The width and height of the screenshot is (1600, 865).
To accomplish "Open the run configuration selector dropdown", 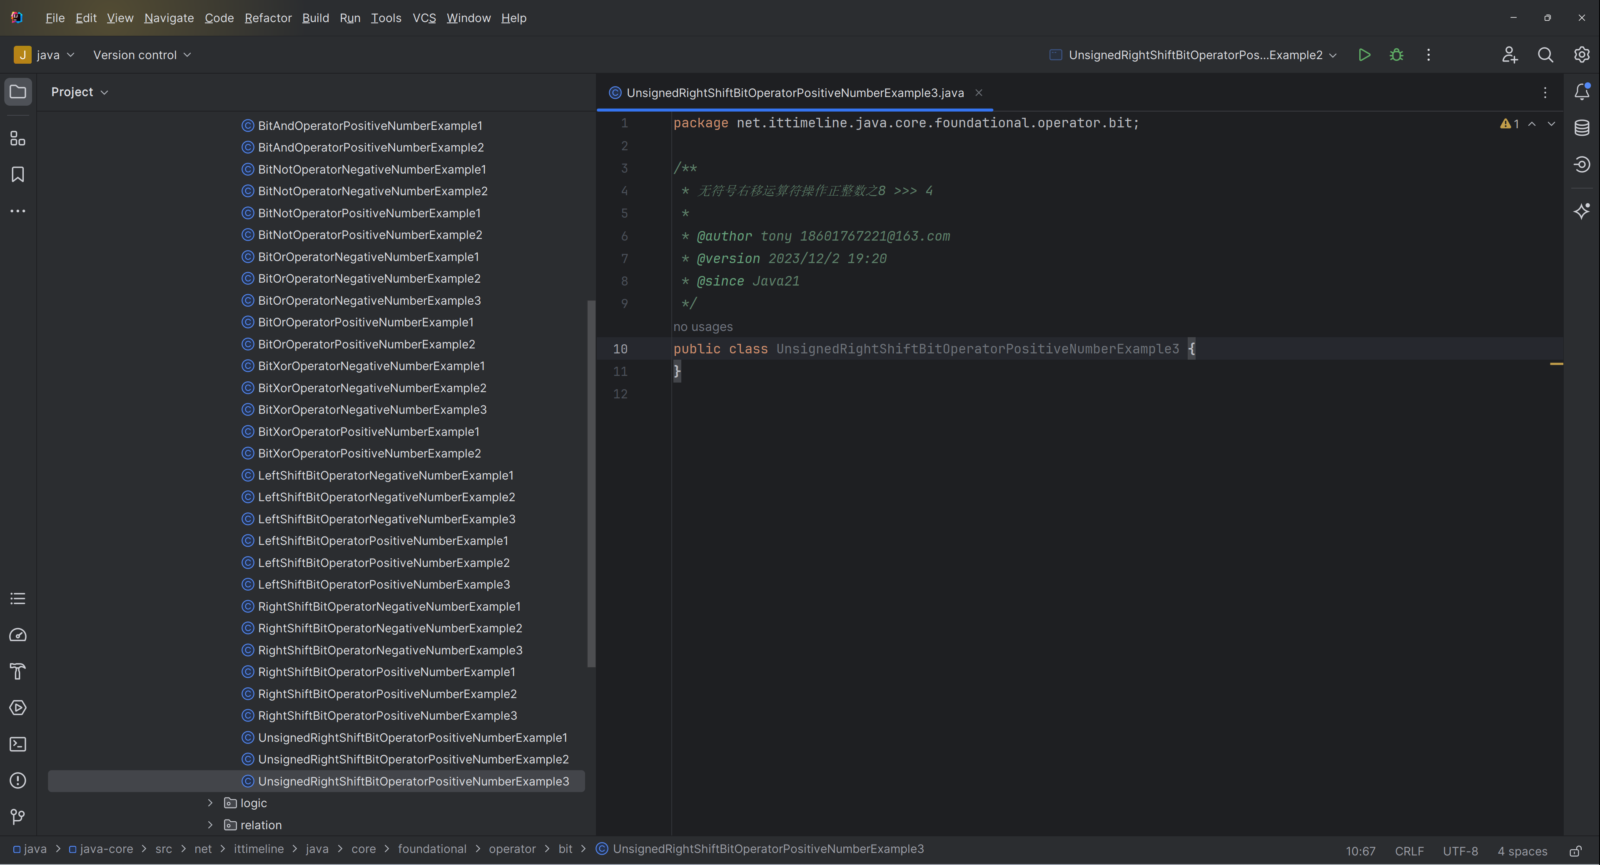I will click(1193, 55).
